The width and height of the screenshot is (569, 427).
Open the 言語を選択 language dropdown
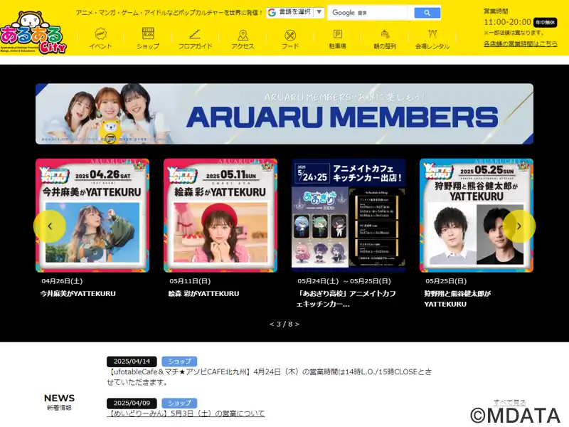coord(295,12)
